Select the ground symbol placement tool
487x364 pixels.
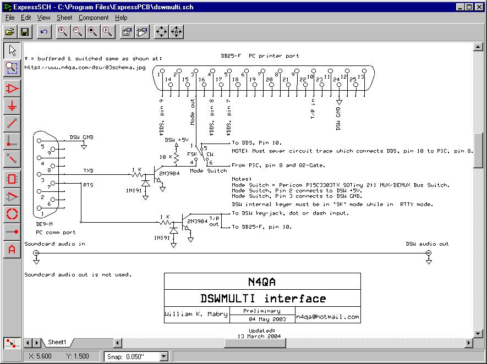coord(12,106)
